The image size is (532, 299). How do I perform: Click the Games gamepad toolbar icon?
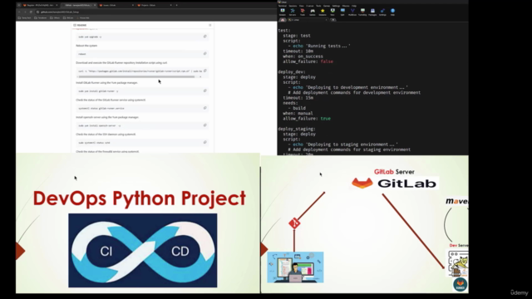pyautogui.click(x=313, y=12)
